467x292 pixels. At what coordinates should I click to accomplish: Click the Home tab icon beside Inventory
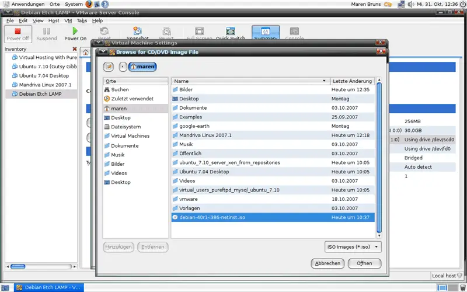point(86,53)
